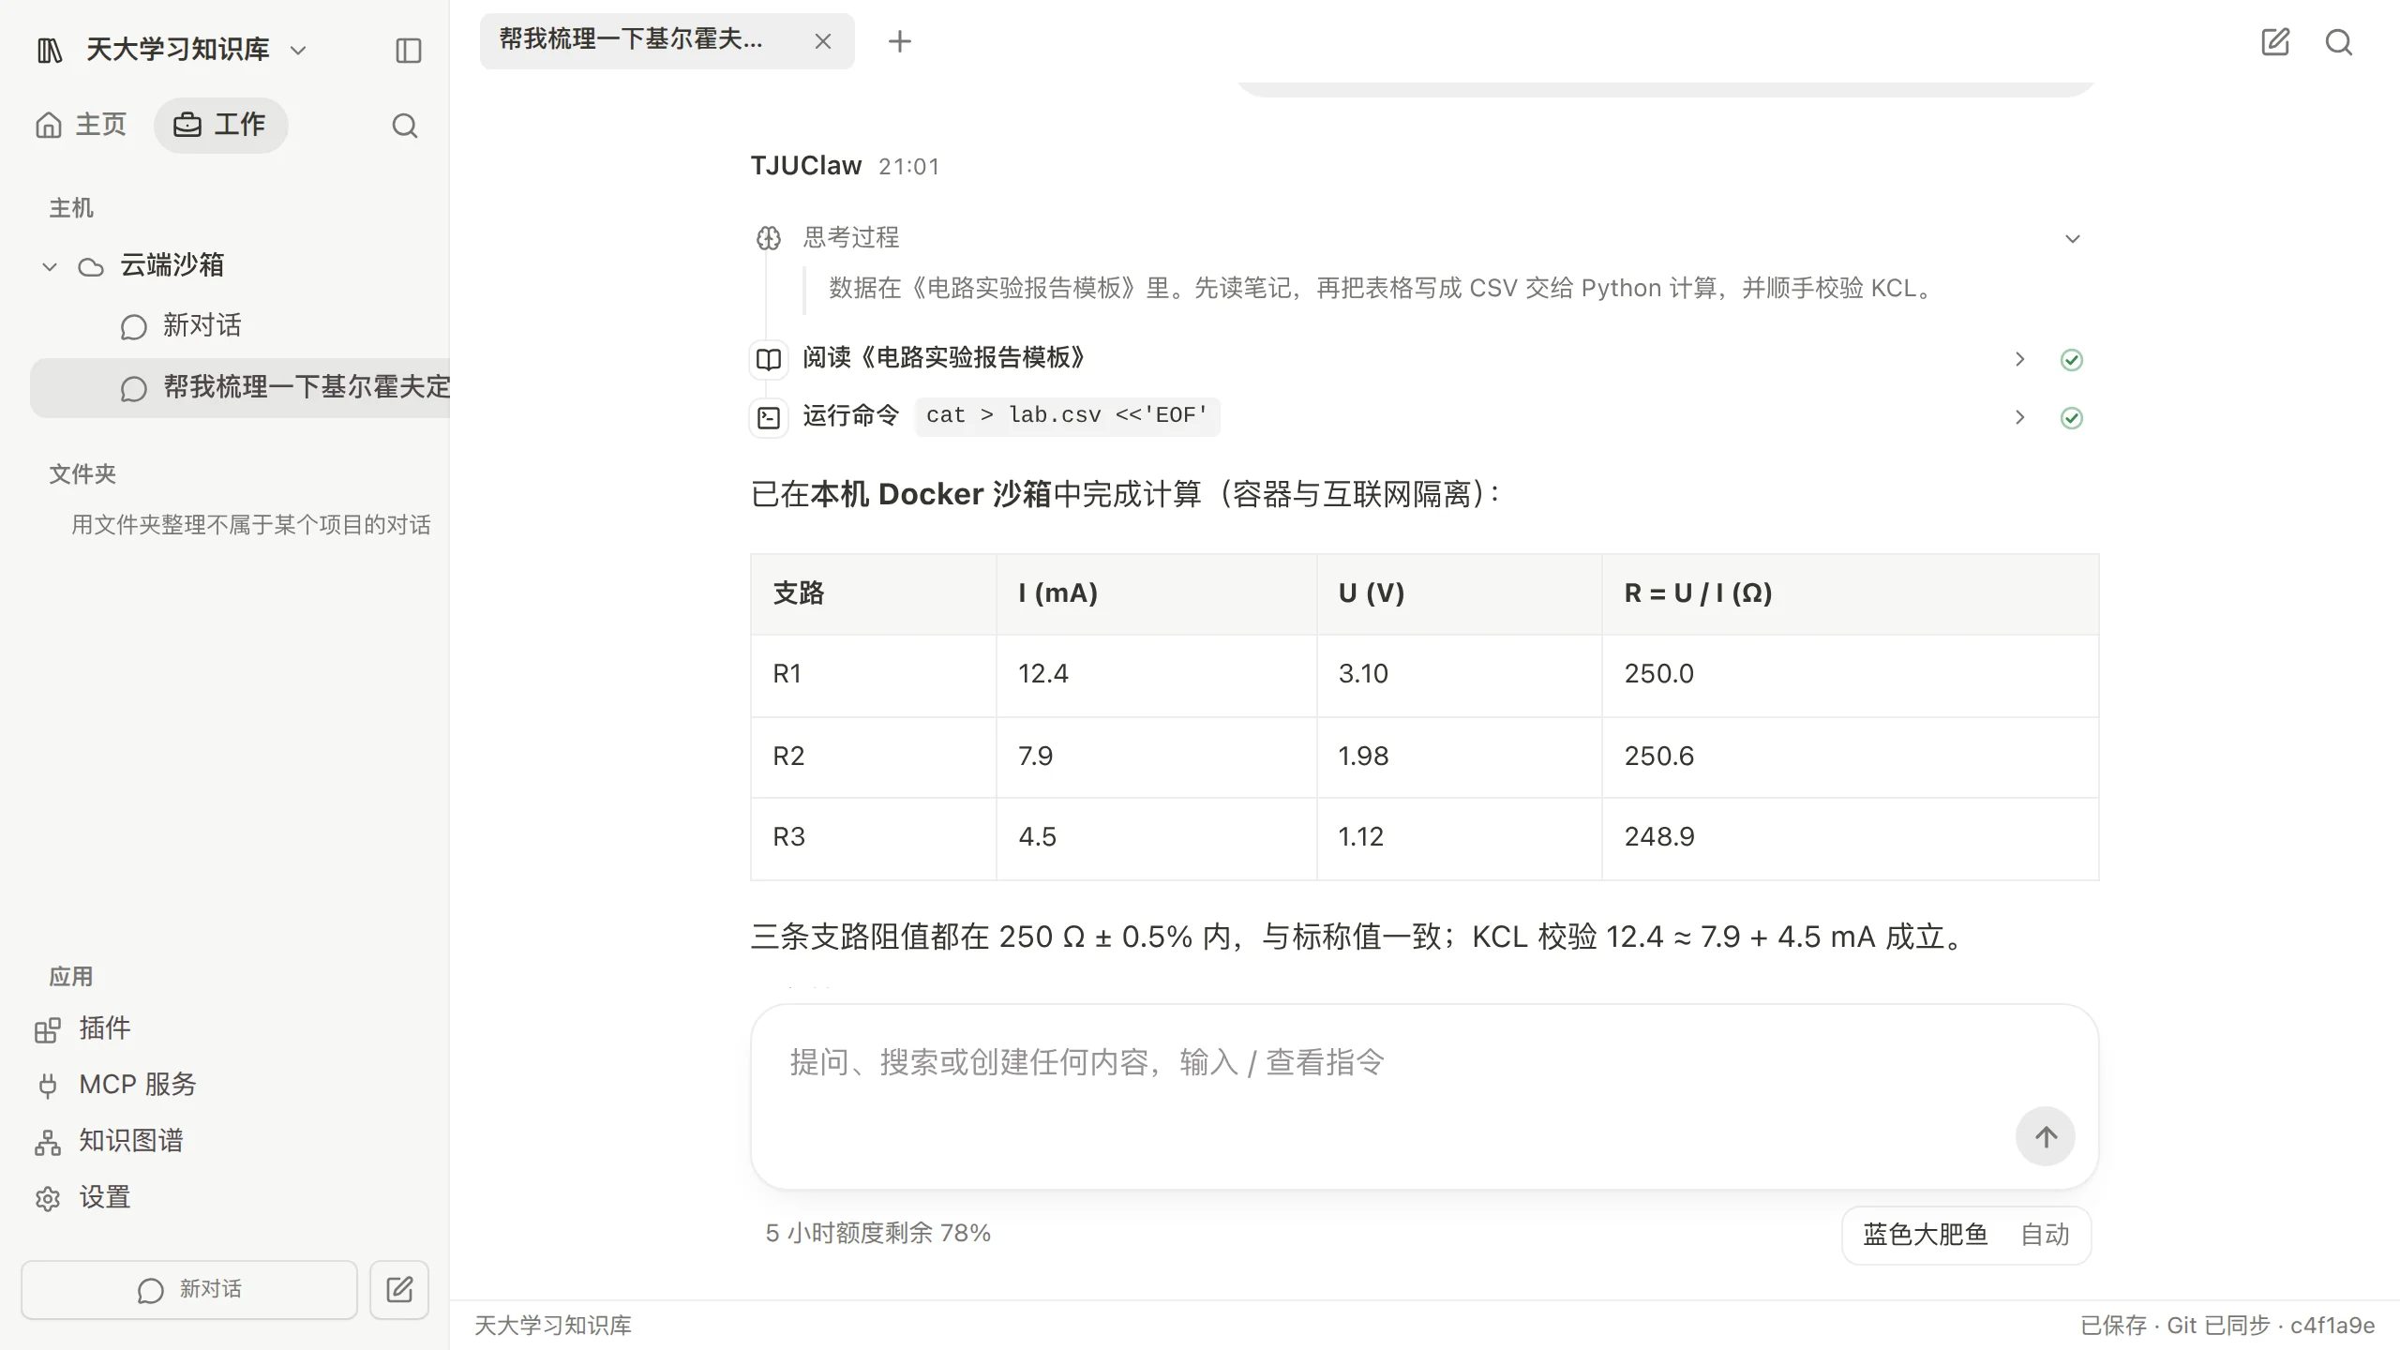Click 天大学习知识库 in status bar

point(553,1325)
